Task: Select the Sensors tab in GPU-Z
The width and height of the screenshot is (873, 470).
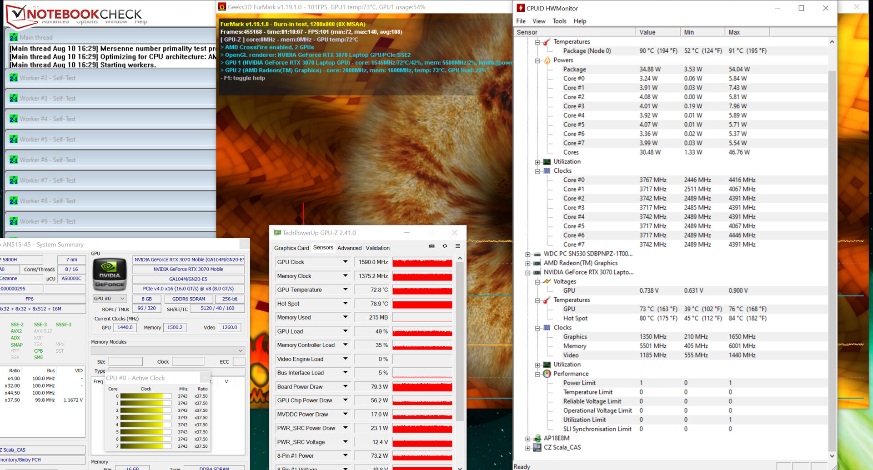Action: [x=323, y=247]
